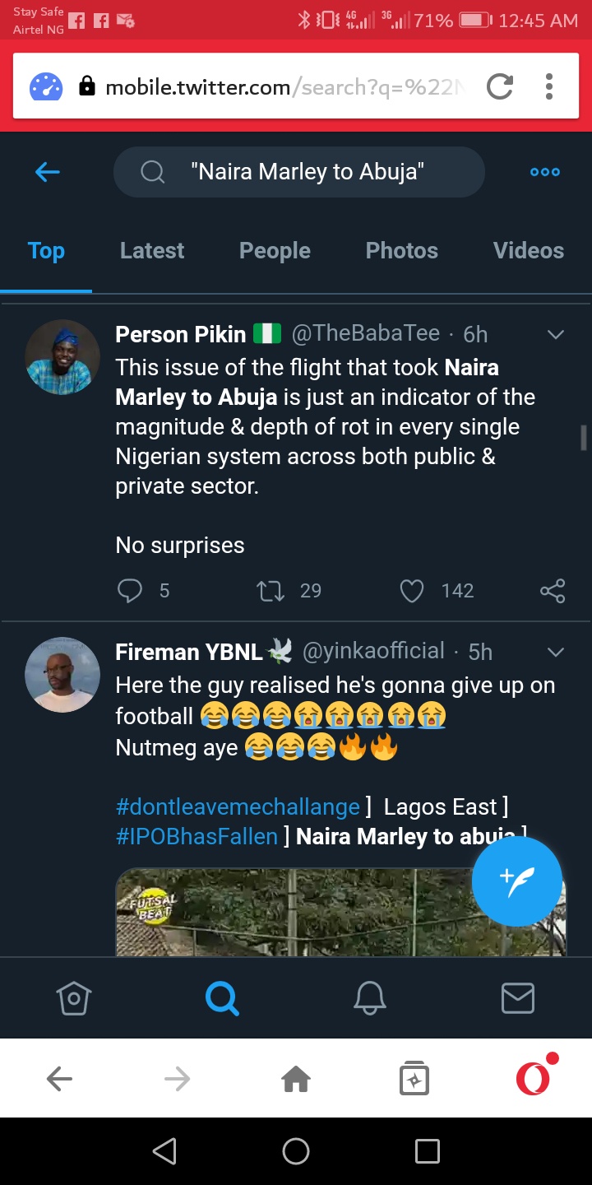Open direct messages envelope icon
Image resolution: width=592 pixels, height=1185 pixels.
point(517,998)
